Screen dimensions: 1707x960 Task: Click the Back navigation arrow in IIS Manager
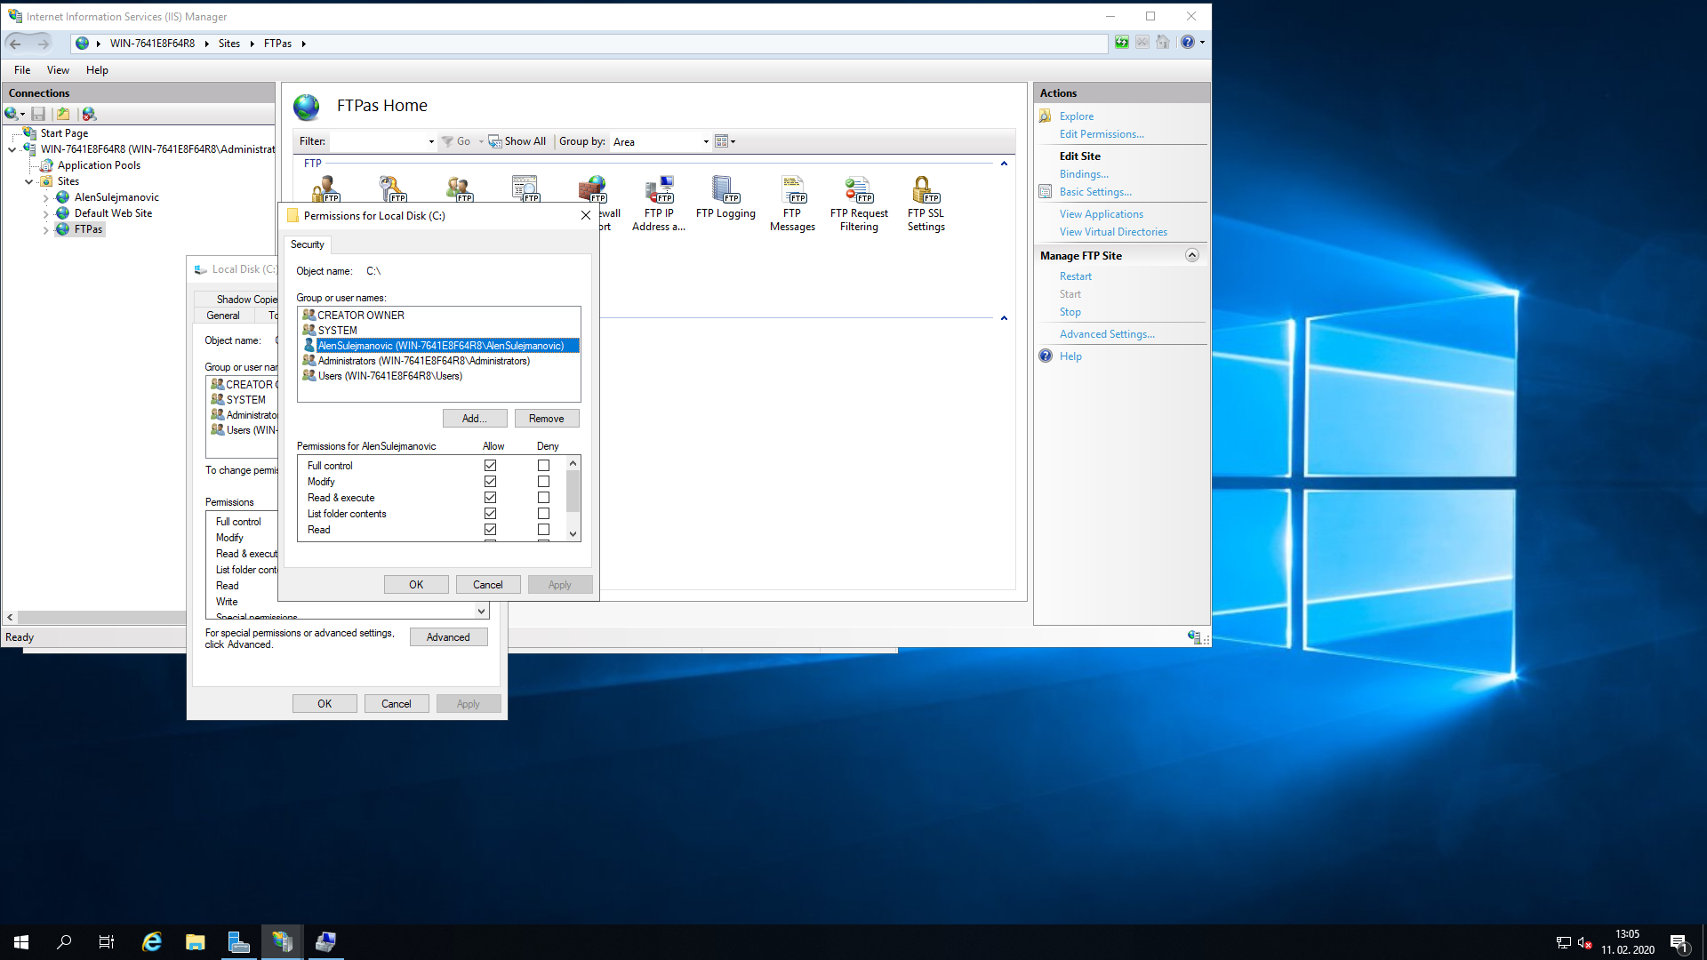point(15,44)
